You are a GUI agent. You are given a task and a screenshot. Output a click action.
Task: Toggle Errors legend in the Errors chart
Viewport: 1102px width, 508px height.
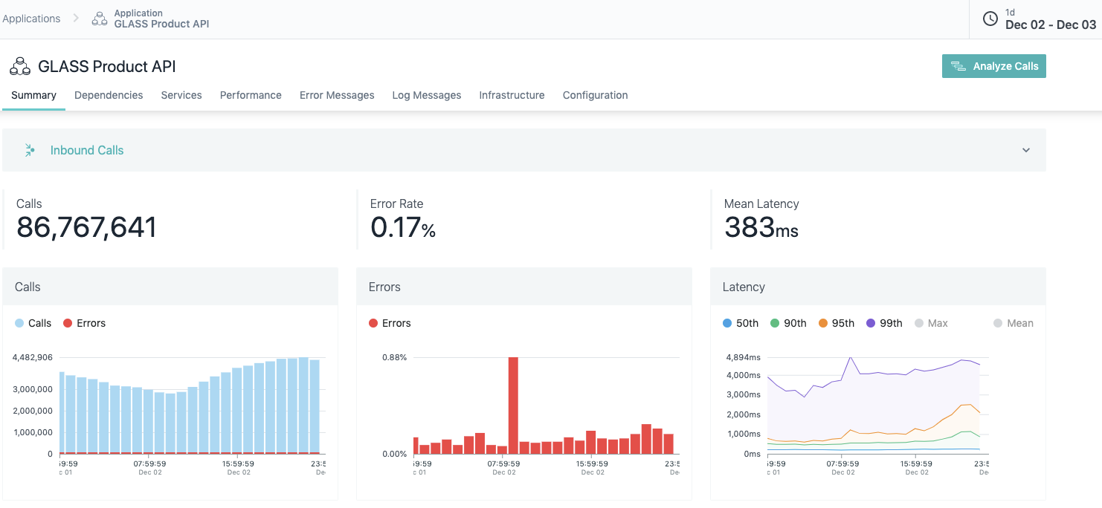[x=390, y=323]
